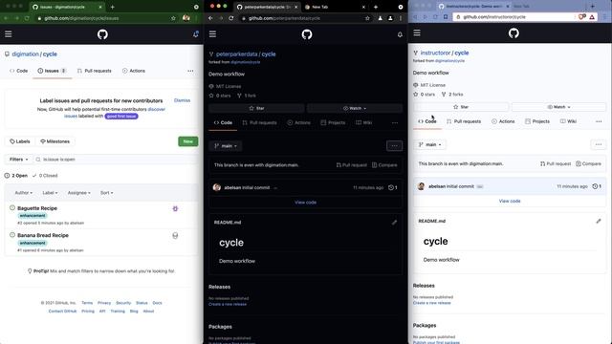Star the repo in right window
Screen dimensions: 612x344
pyautogui.click(x=461, y=107)
